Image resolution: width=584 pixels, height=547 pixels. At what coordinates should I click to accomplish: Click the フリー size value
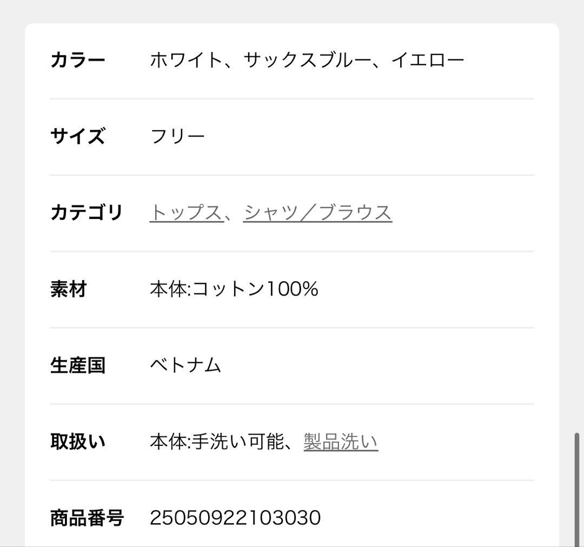click(x=177, y=135)
